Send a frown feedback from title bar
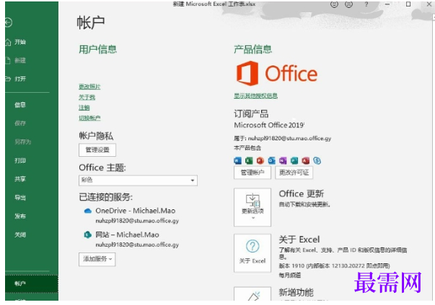The image size is (435, 305). point(348,4)
